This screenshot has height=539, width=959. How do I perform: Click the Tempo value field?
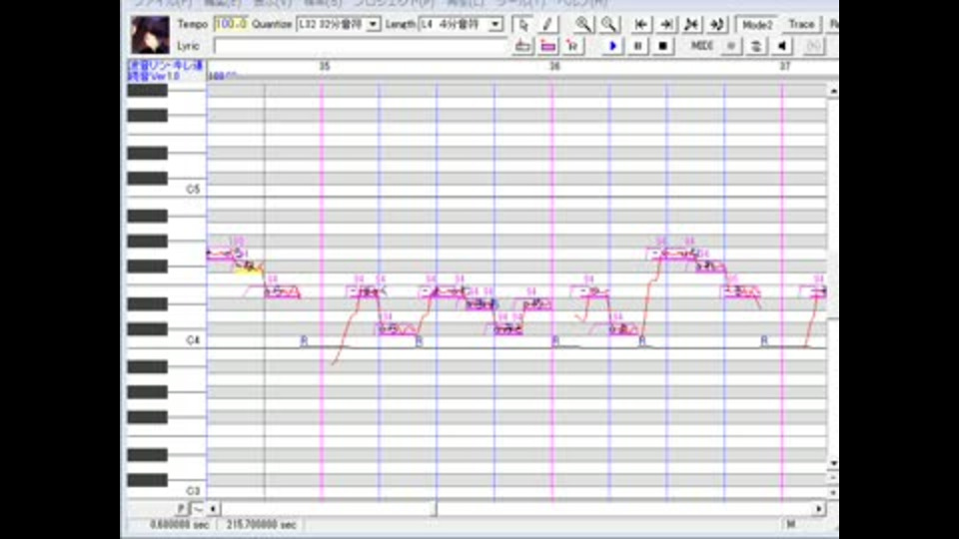(231, 24)
